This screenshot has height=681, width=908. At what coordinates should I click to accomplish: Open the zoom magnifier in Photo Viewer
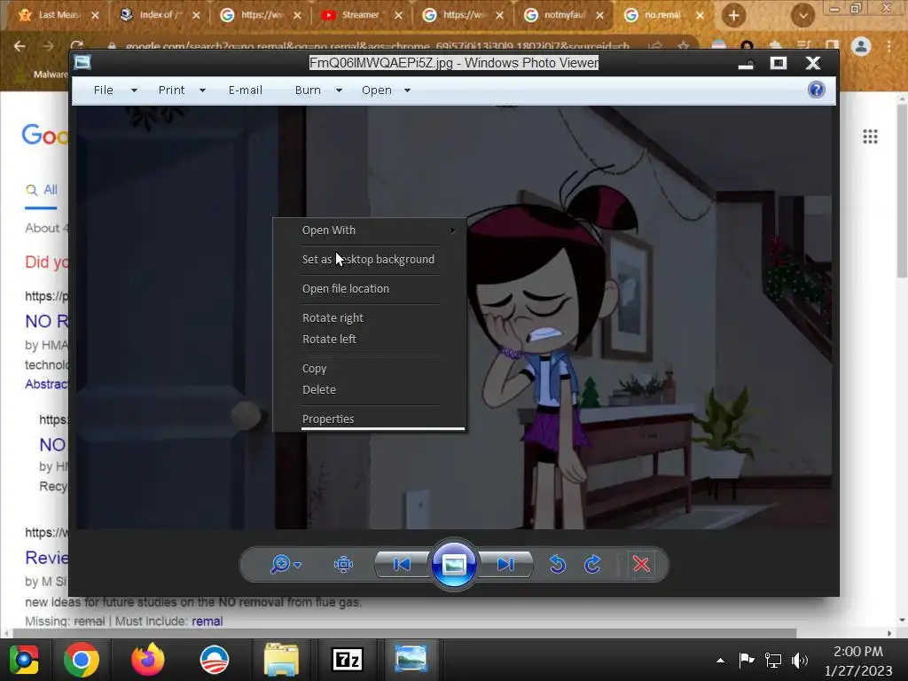[x=280, y=563]
